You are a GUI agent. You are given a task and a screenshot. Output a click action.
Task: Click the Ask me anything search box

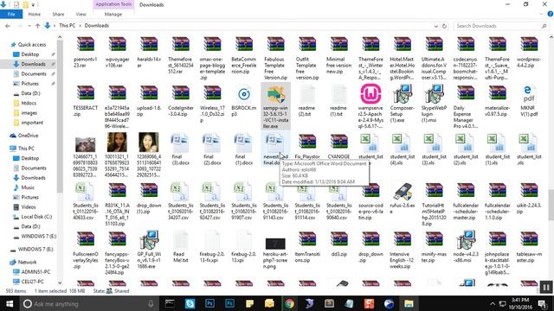[88, 303]
